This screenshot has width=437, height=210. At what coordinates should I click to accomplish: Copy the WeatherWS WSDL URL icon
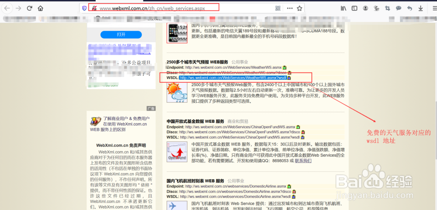pyautogui.click(x=289, y=78)
